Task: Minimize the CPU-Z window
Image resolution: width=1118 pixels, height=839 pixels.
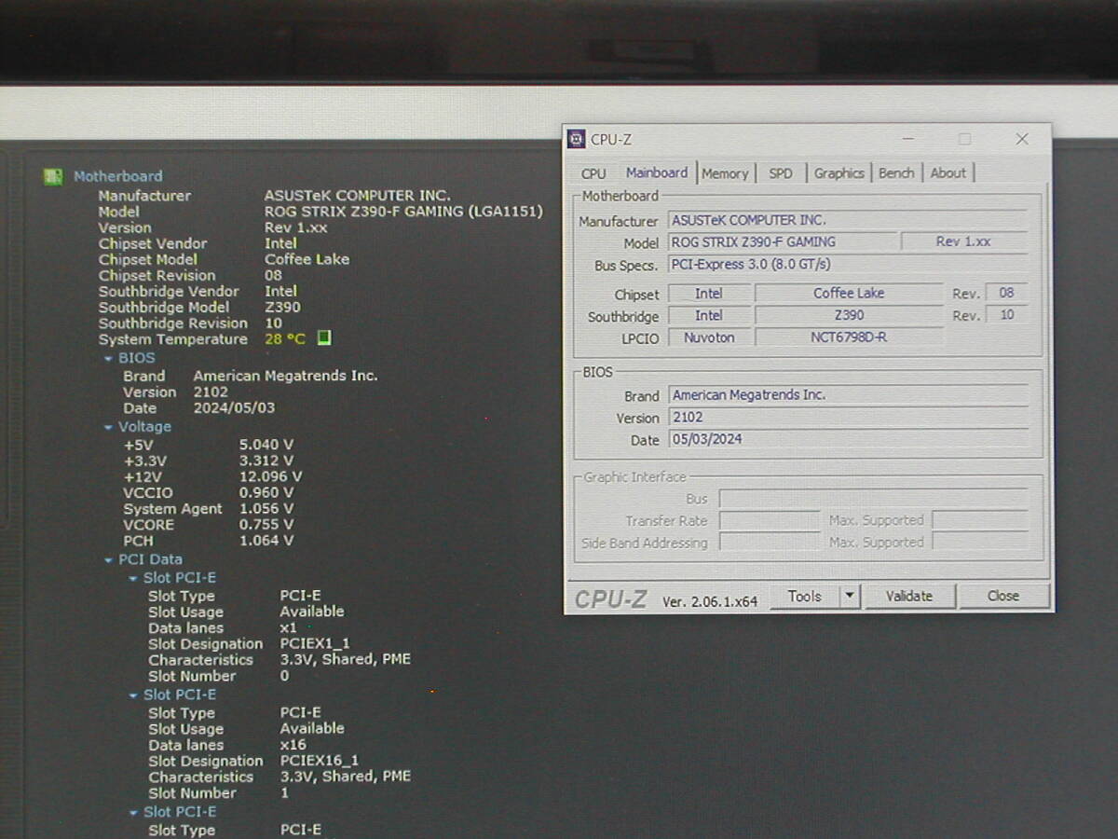Action: click(x=908, y=139)
